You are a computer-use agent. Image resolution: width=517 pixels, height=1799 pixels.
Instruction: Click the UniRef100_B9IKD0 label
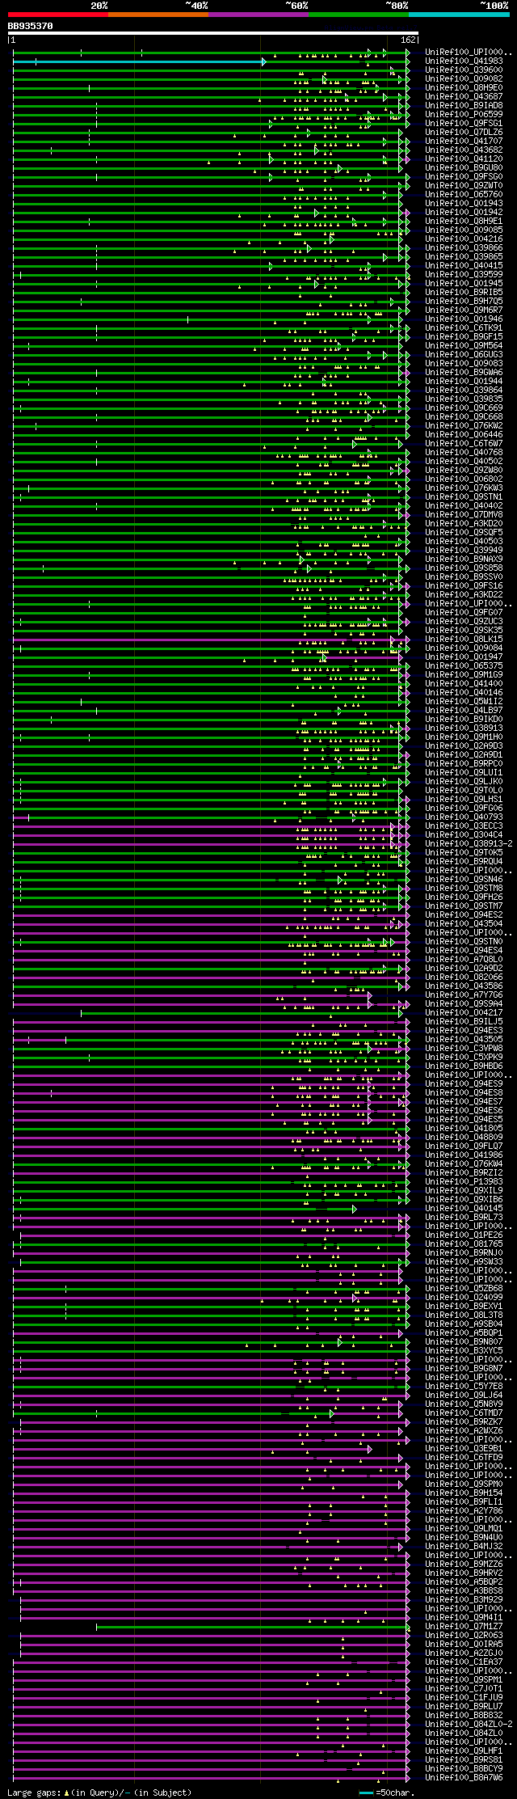point(464,720)
